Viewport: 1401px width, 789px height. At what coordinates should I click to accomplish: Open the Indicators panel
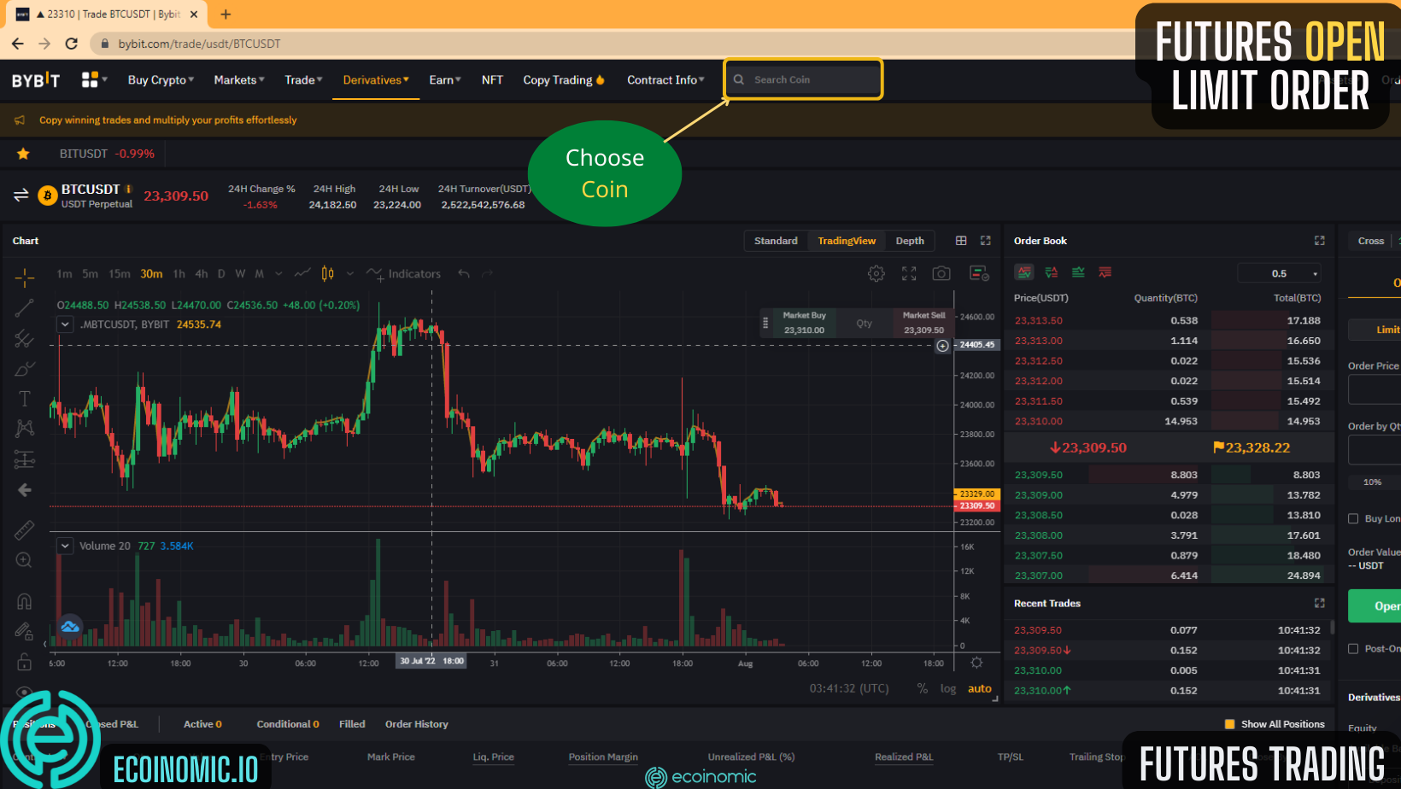tap(403, 274)
